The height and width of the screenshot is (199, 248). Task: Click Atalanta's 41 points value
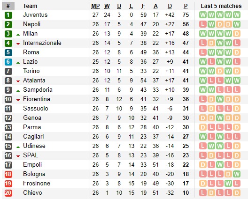coord(186,81)
